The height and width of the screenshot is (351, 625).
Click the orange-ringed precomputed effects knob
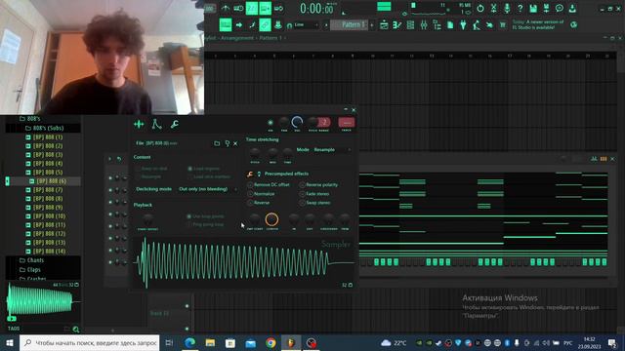point(271,218)
